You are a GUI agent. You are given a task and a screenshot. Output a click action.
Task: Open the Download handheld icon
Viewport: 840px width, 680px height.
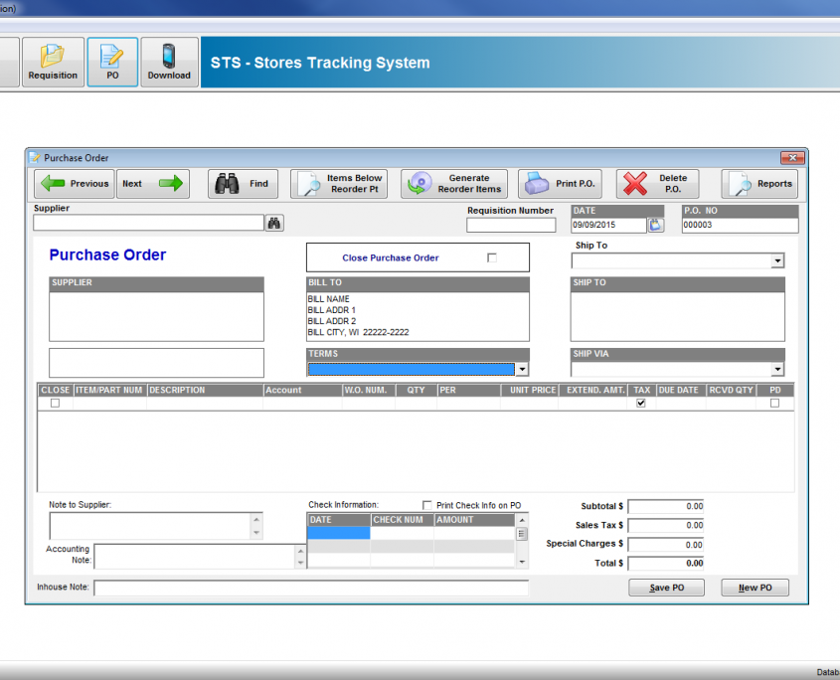click(169, 63)
